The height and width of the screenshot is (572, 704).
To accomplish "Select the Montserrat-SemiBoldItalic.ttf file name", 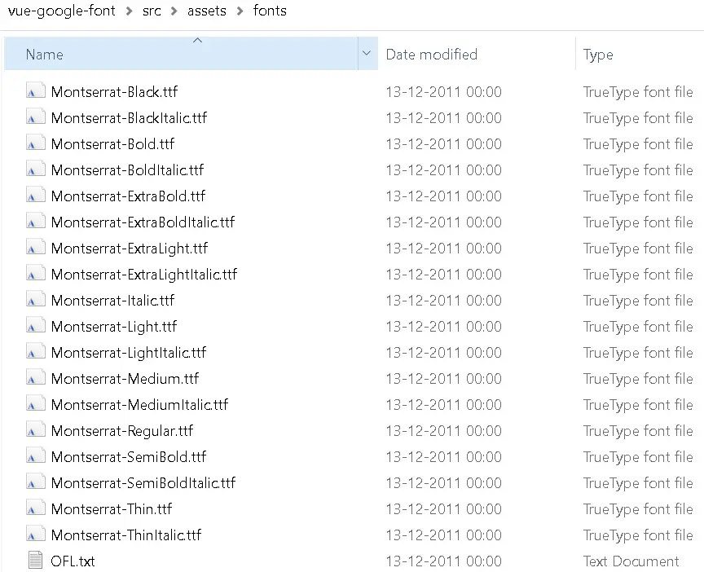I will click(143, 482).
